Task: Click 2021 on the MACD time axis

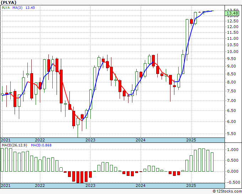Action: [6, 185]
